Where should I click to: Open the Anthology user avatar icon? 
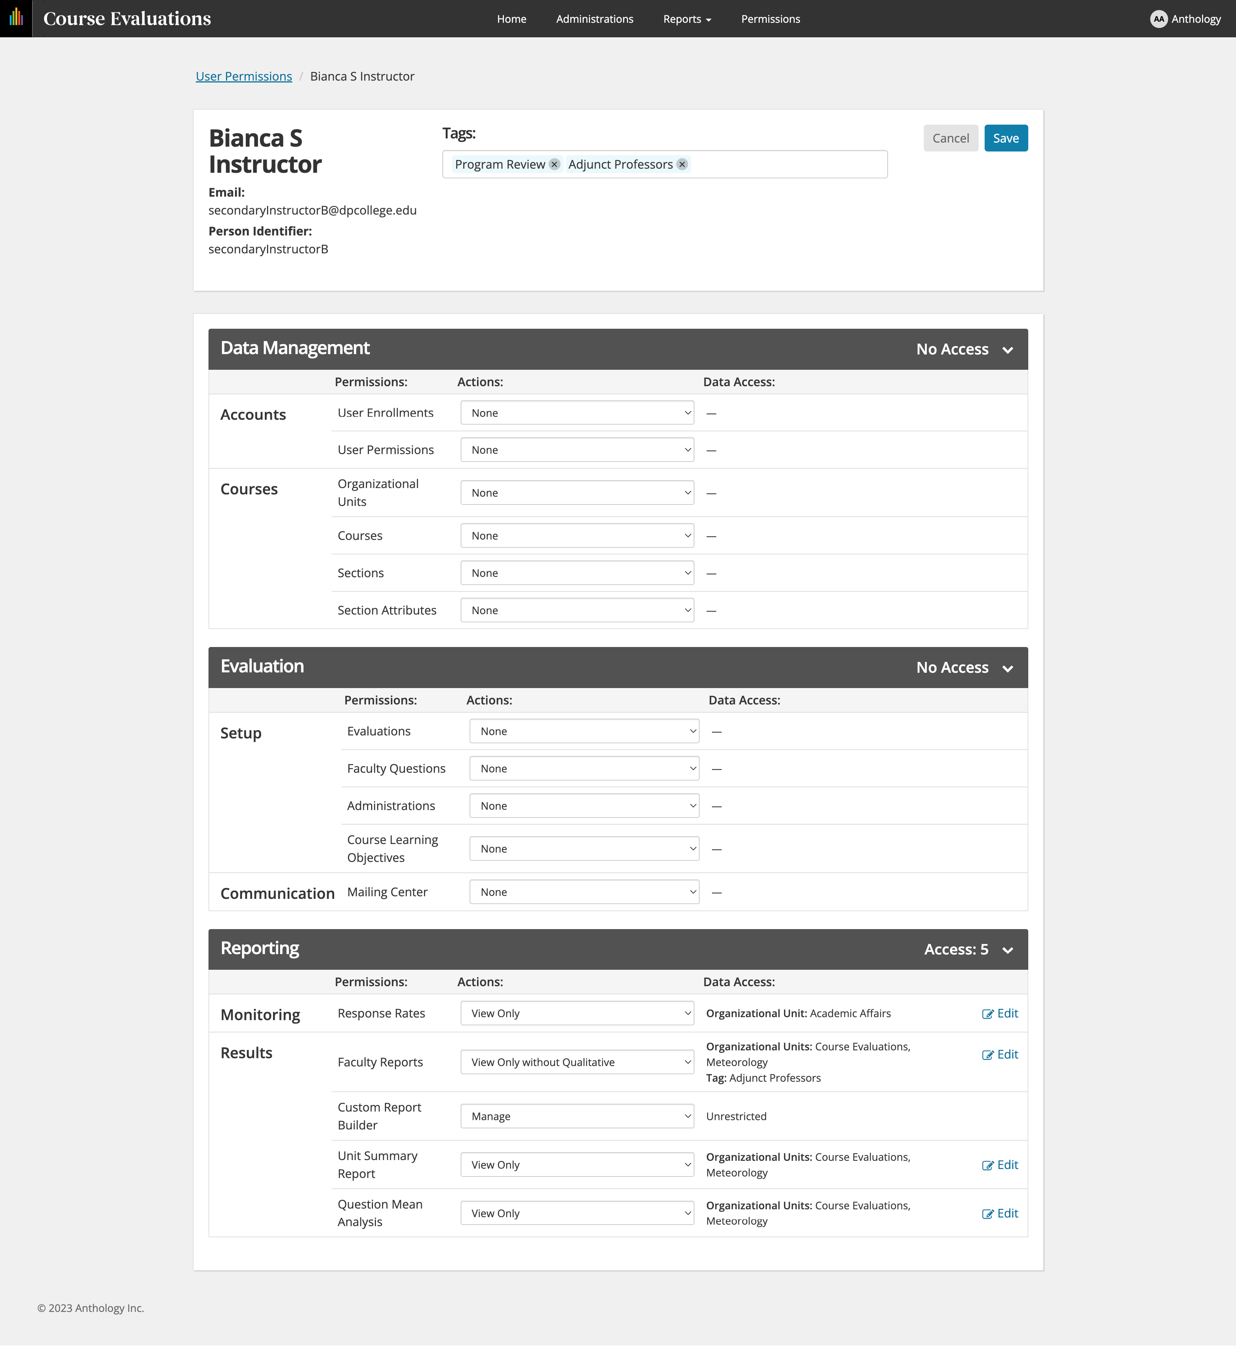(1158, 19)
